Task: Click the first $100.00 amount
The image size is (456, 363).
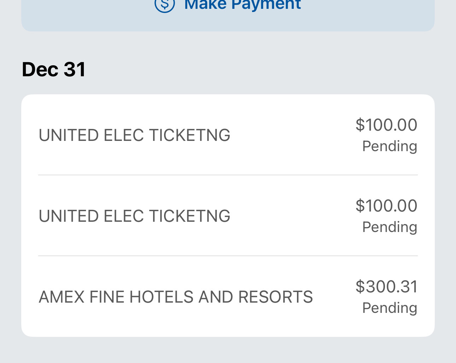Action: pyautogui.click(x=386, y=125)
